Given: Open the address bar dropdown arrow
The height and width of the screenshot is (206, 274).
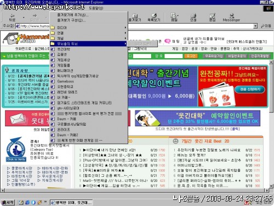Looking at the screenshot, I should point(255,26).
